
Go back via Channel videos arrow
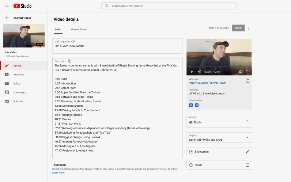click(x=7, y=18)
